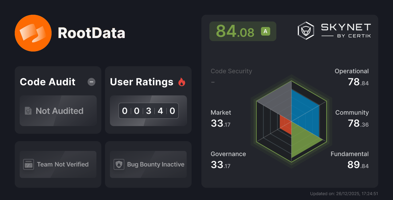Click the RootData orange logo icon

tap(33, 33)
